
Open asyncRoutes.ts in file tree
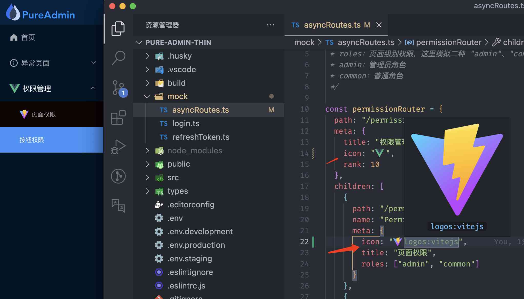point(208,110)
